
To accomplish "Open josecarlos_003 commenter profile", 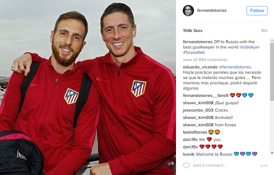I will pos(198,110).
